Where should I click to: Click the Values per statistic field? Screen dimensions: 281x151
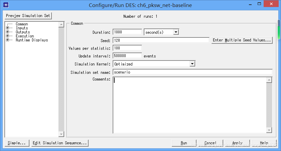point(127,48)
